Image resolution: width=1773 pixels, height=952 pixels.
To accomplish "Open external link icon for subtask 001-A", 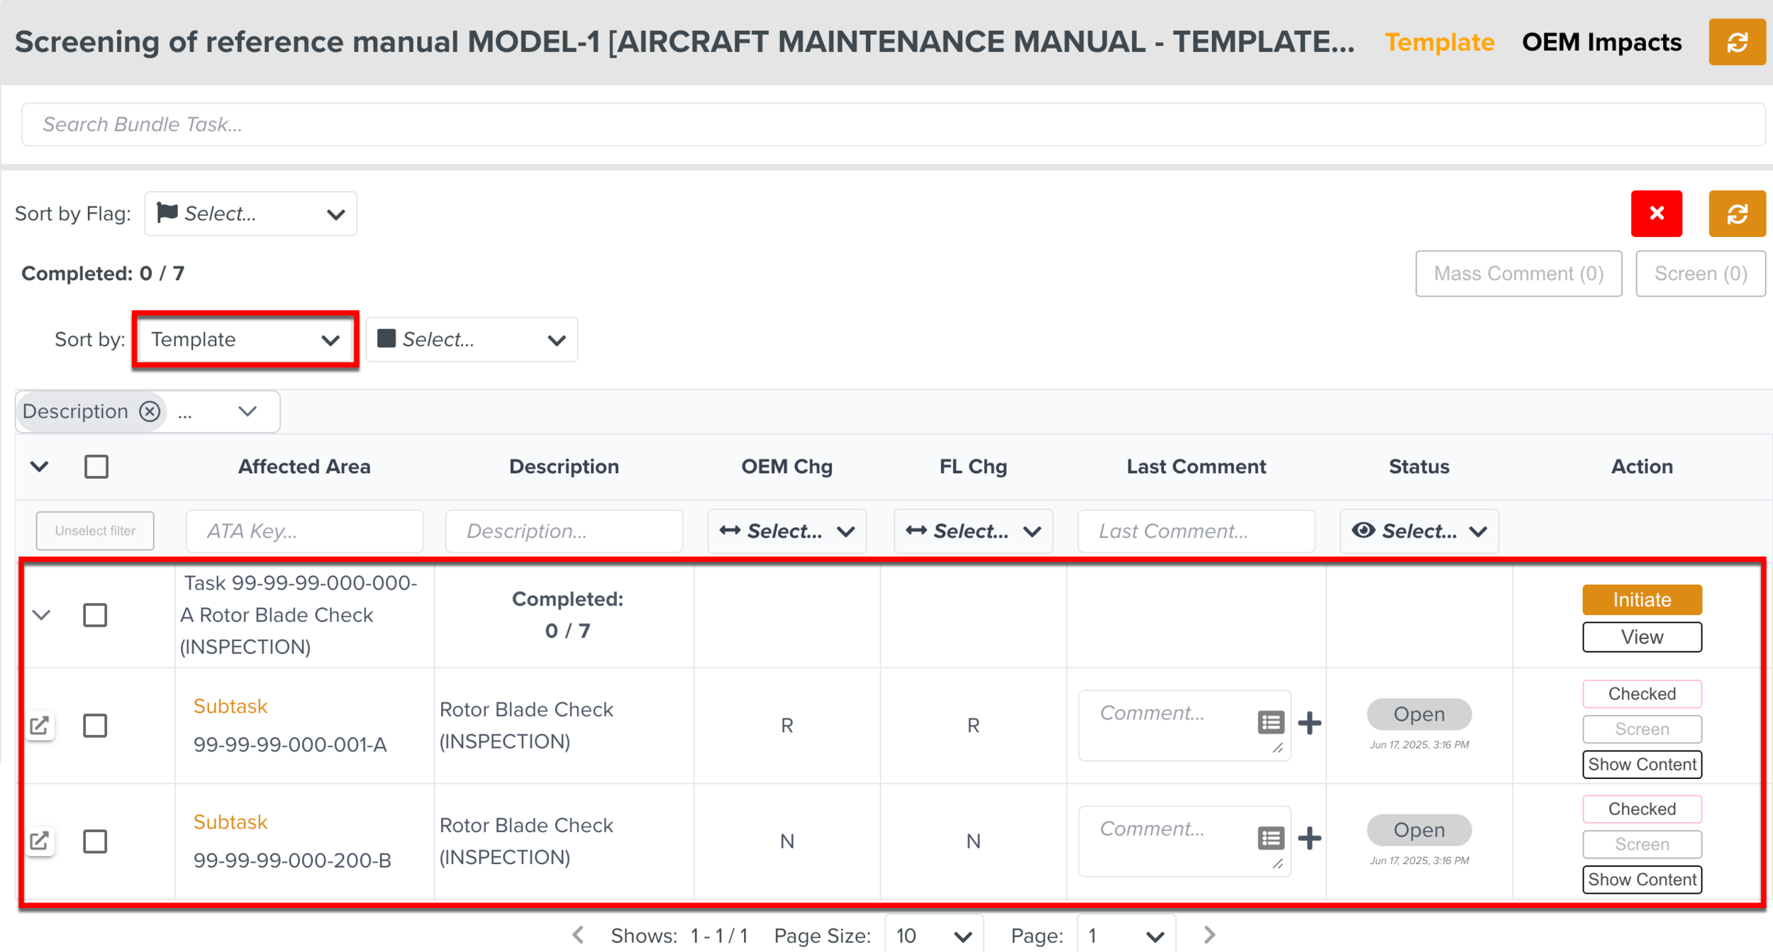I will (x=40, y=725).
